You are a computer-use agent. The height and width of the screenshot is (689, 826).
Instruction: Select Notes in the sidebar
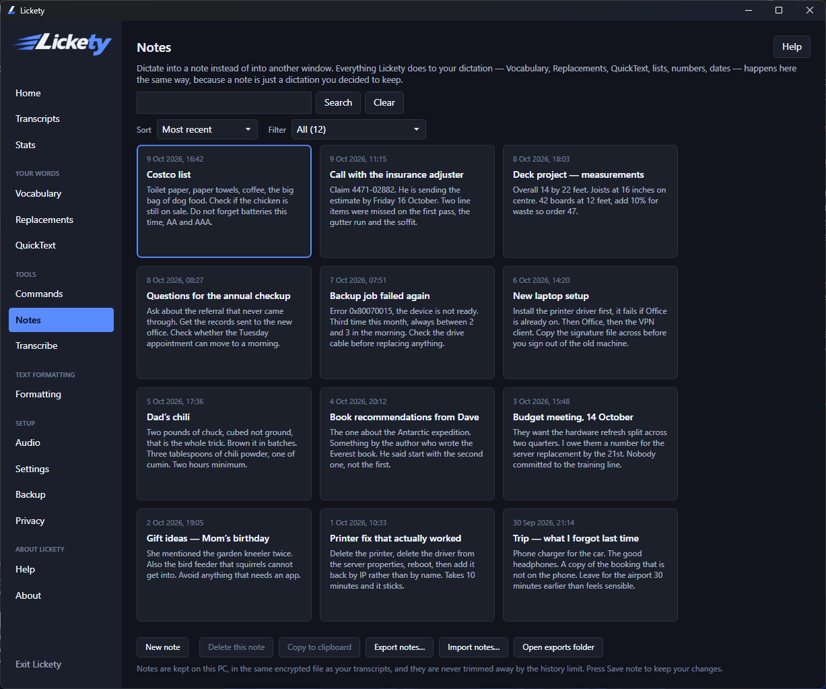(x=61, y=320)
